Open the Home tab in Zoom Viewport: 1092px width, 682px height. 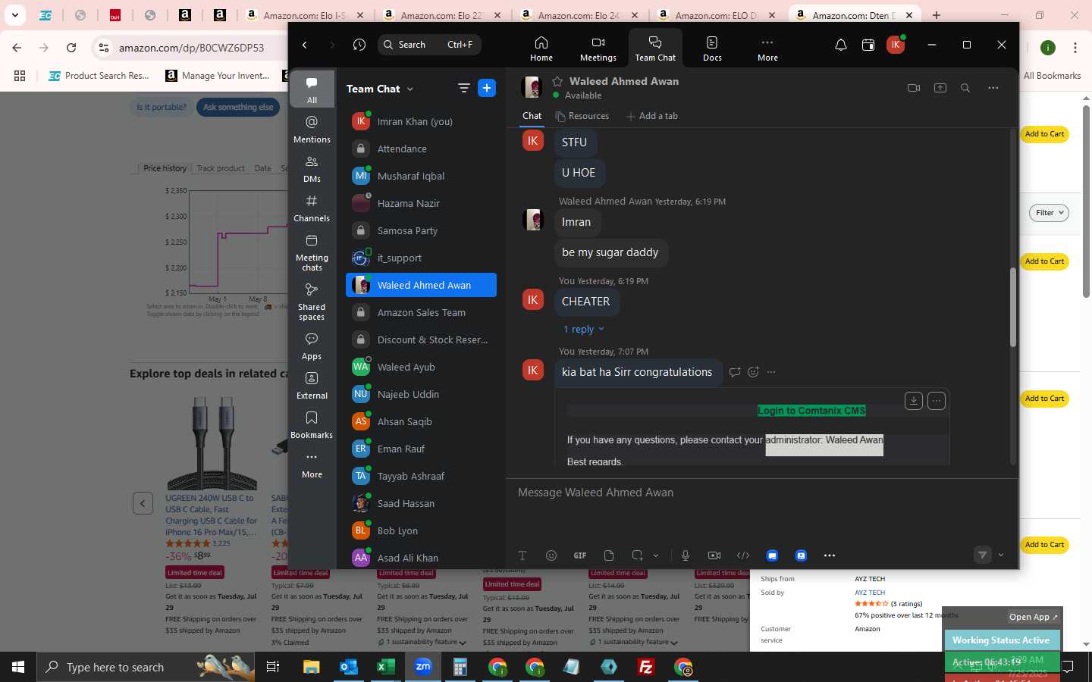click(x=541, y=48)
